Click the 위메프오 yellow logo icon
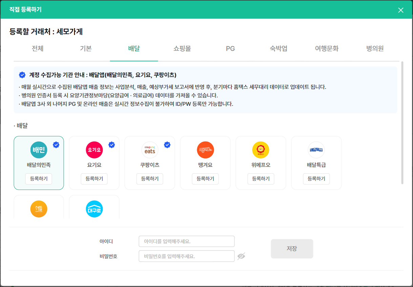This screenshot has width=413, height=287. pyautogui.click(x=261, y=150)
